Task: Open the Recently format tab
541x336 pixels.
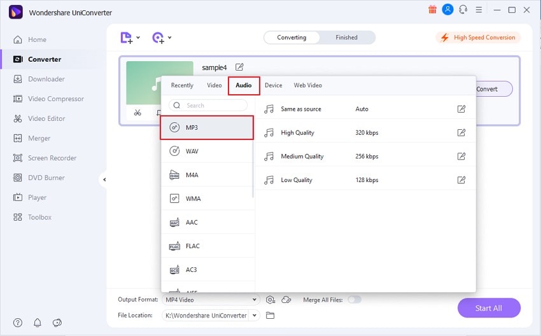Action: pyautogui.click(x=182, y=85)
